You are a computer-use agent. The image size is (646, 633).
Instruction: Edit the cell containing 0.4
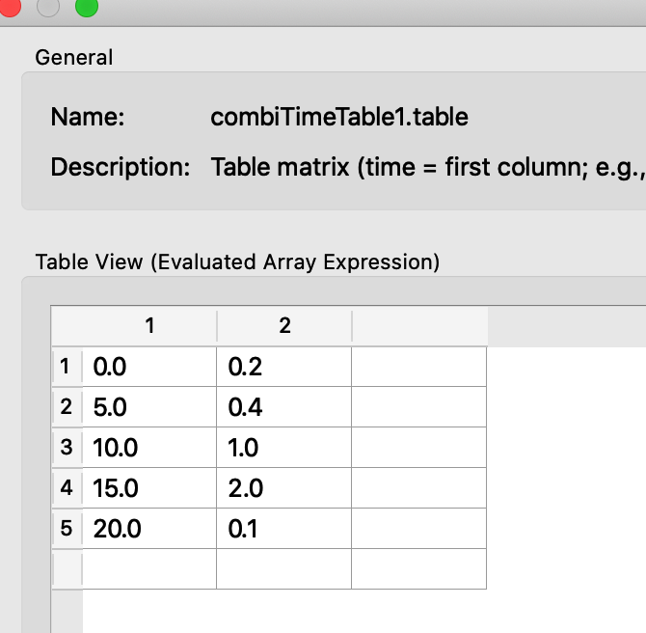283,407
